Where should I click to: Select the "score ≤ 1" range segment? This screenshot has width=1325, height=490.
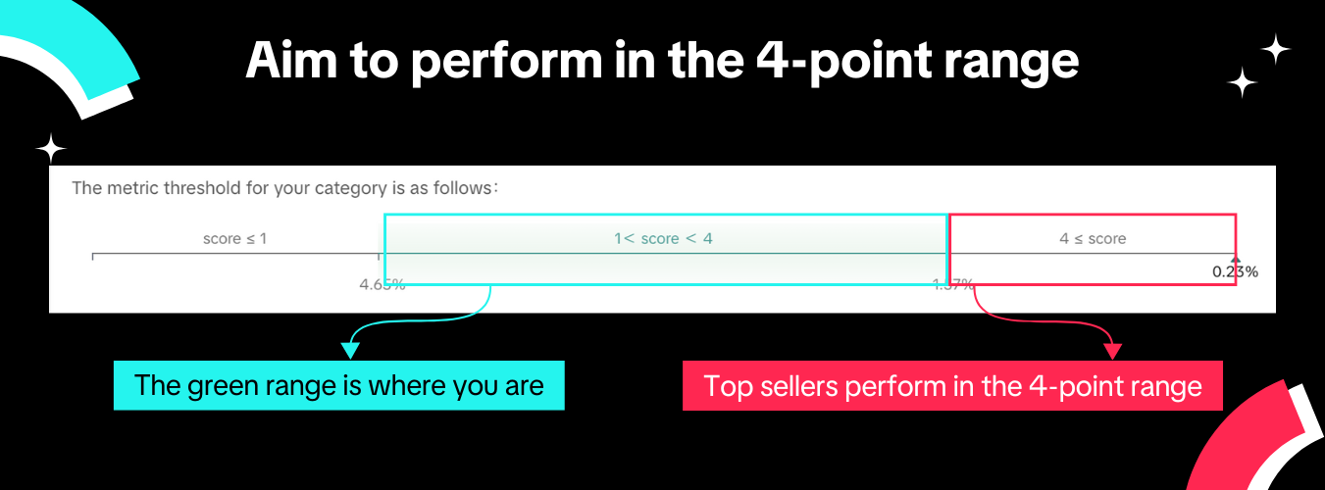234,239
